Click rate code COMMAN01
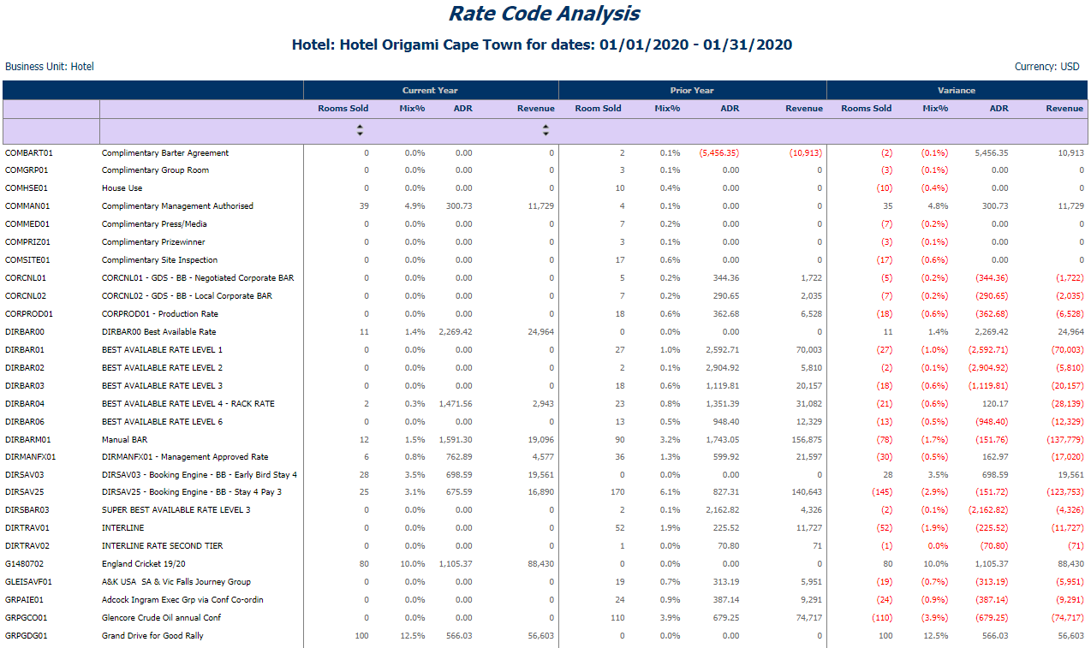Screen dimensions: 1091x648 click(27, 206)
